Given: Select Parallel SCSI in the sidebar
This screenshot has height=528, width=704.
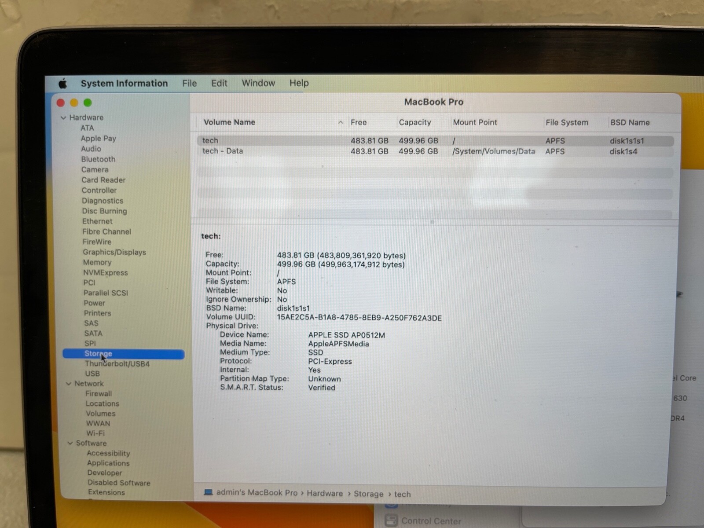Looking at the screenshot, I should pos(106,293).
